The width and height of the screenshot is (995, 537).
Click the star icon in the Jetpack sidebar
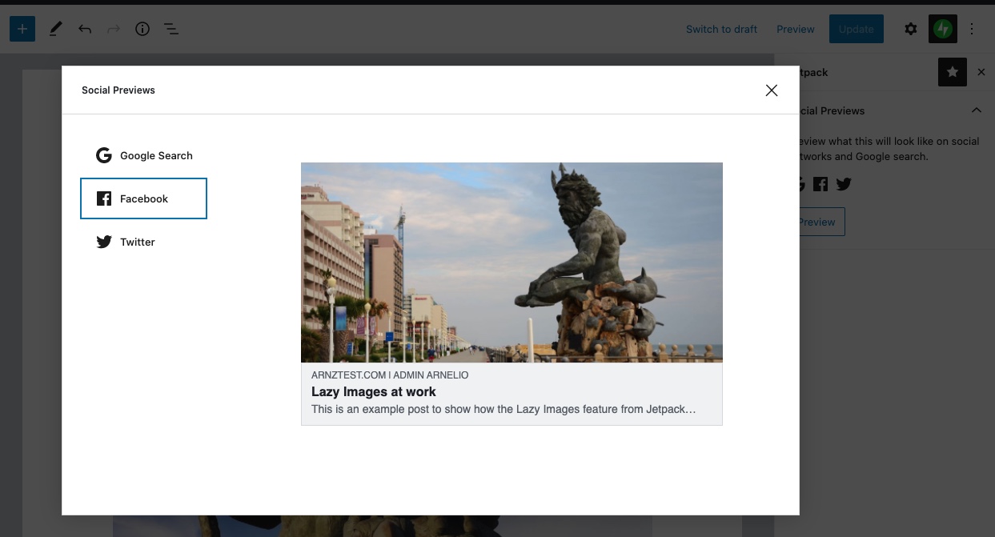pos(953,72)
